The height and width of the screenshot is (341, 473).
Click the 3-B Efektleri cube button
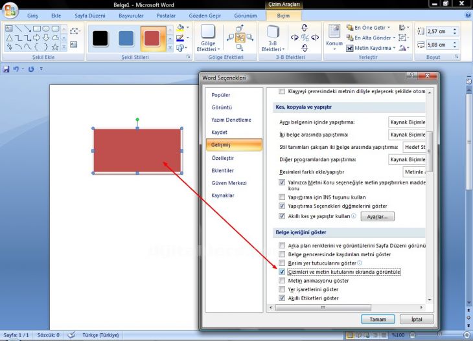click(x=273, y=38)
